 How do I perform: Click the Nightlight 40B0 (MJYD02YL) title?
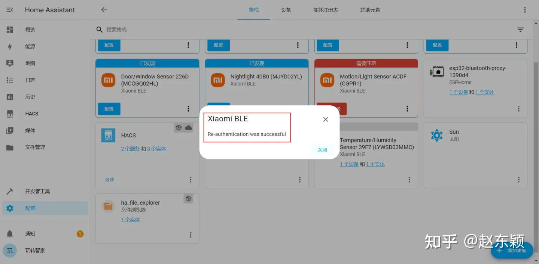point(266,77)
